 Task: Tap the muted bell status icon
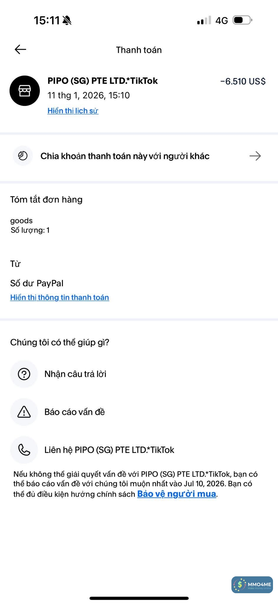coord(67,20)
